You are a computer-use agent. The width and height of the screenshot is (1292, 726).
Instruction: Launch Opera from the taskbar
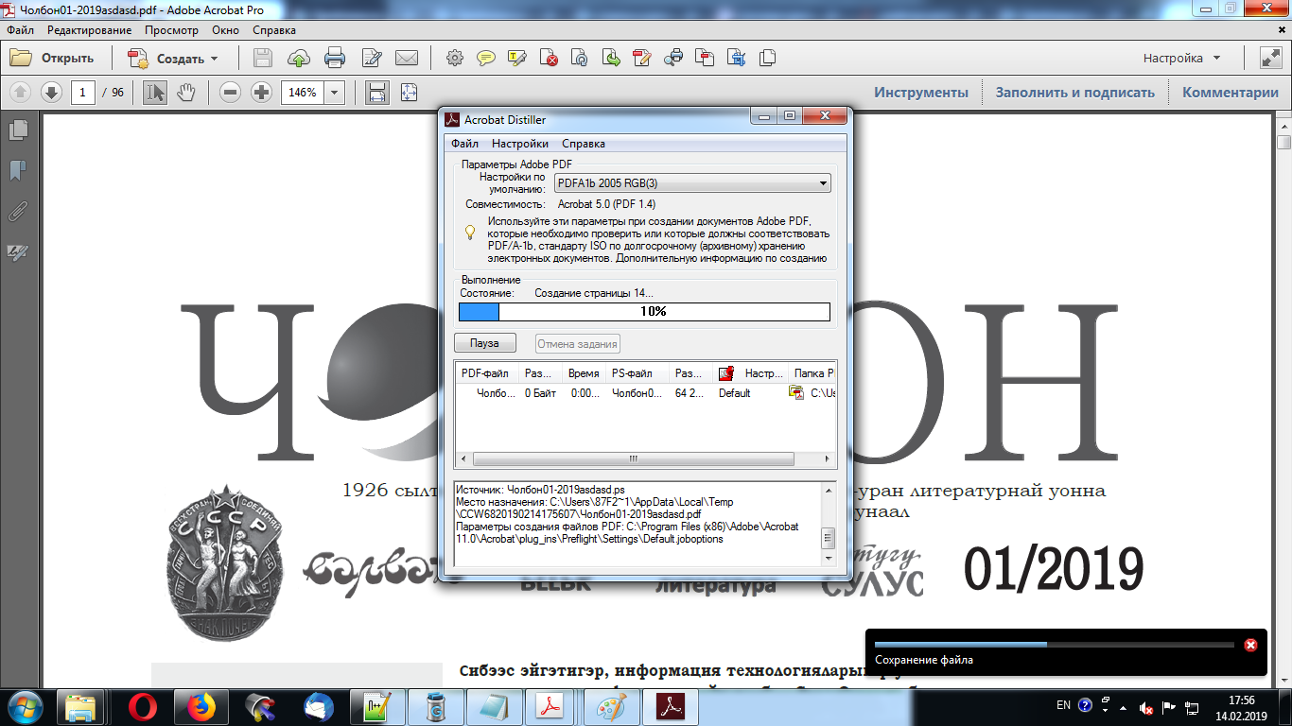[x=144, y=706]
